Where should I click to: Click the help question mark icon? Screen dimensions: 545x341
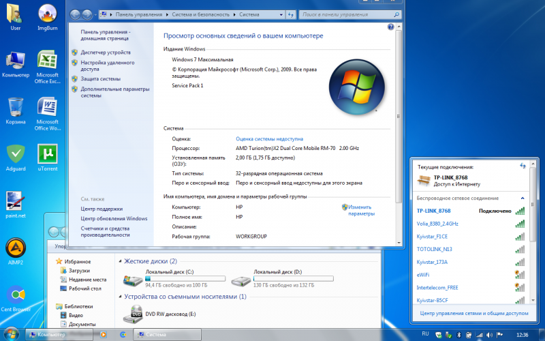point(390,27)
